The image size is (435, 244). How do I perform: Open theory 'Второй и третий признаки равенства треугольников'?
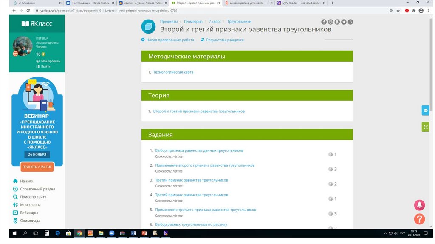[x=199, y=111]
